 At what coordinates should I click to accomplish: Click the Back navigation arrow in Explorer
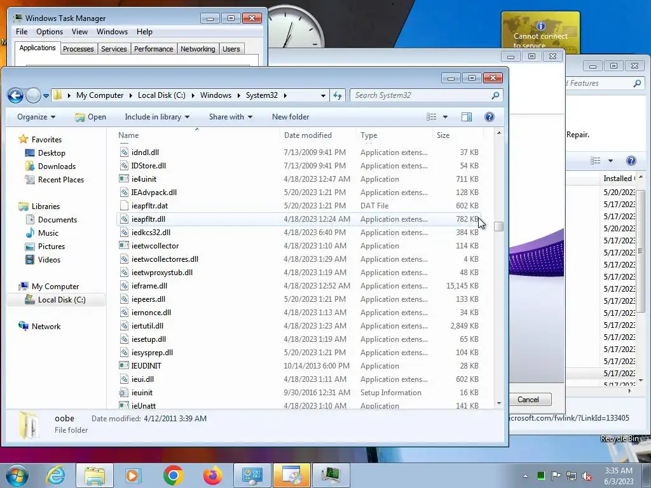[x=15, y=95]
